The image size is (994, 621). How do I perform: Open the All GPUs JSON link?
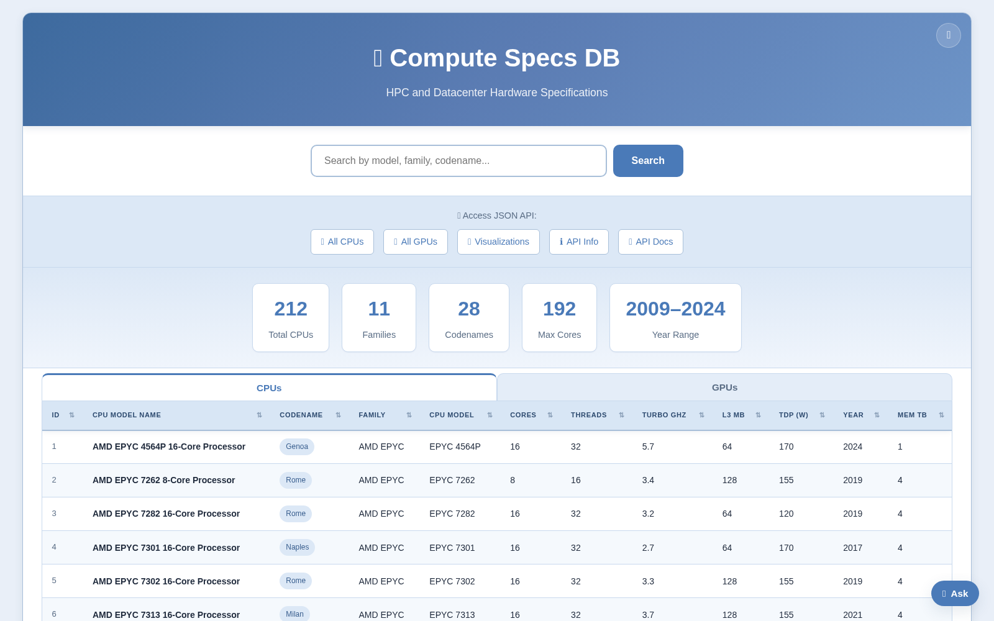click(416, 242)
